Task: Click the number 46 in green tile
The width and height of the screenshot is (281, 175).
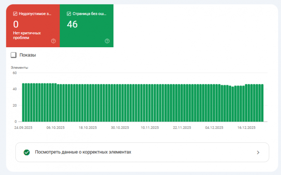Action: click(x=72, y=25)
